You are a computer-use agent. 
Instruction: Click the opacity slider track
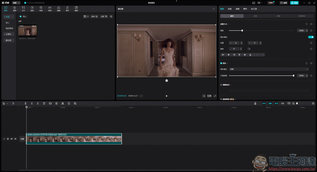tap(261, 76)
